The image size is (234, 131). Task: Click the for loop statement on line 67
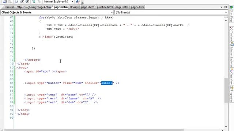coord(76,17)
